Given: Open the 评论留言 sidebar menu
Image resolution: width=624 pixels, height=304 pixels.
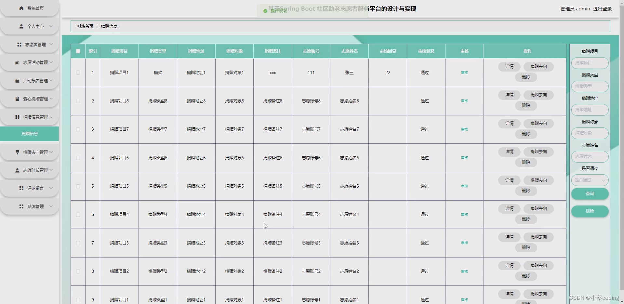Looking at the screenshot, I should [29, 188].
